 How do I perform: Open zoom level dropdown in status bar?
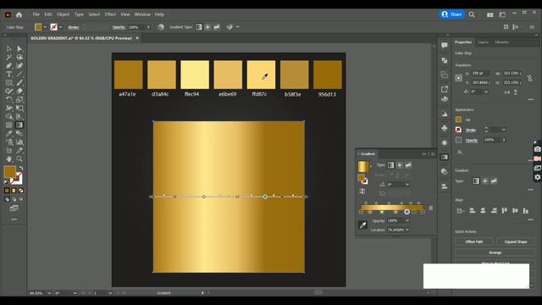49,293
